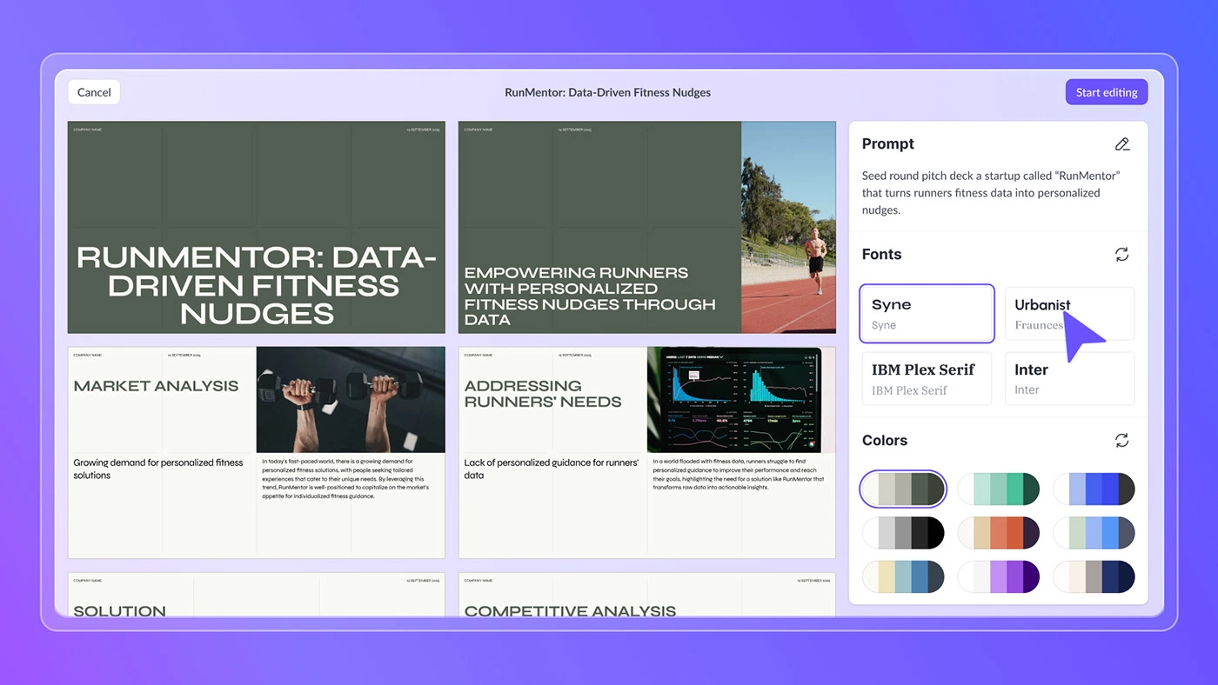Select the pastel green and blue palette

pyautogui.click(x=1094, y=533)
